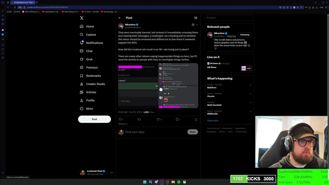
Task: Like the post with heart icon
Action: click(158, 119)
